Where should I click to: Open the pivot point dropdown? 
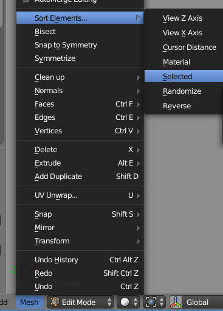pos(154,302)
